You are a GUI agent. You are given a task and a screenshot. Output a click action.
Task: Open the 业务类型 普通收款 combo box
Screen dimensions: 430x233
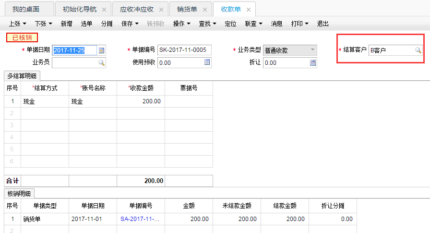290,50
